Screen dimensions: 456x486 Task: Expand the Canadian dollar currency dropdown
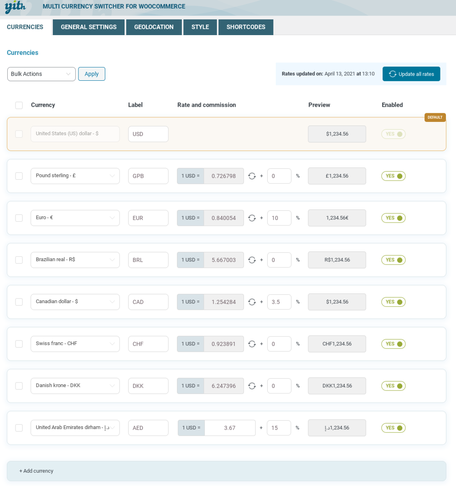pos(75,302)
